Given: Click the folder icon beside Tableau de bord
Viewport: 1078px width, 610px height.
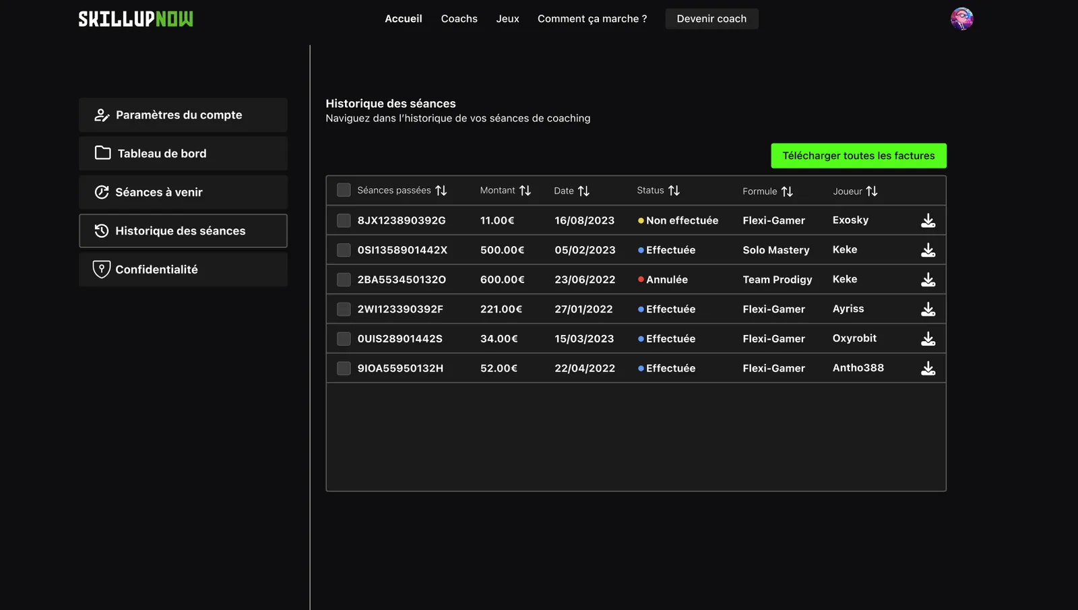Looking at the screenshot, I should pos(102,153).
